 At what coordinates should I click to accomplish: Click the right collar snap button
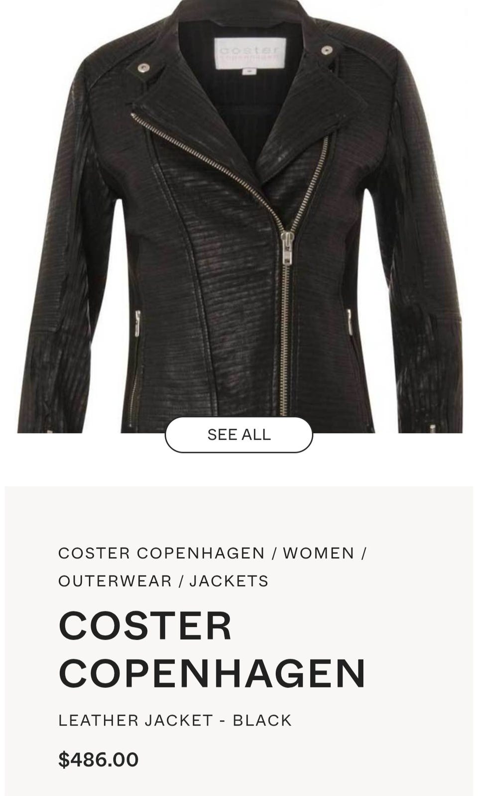coord(327,50)
